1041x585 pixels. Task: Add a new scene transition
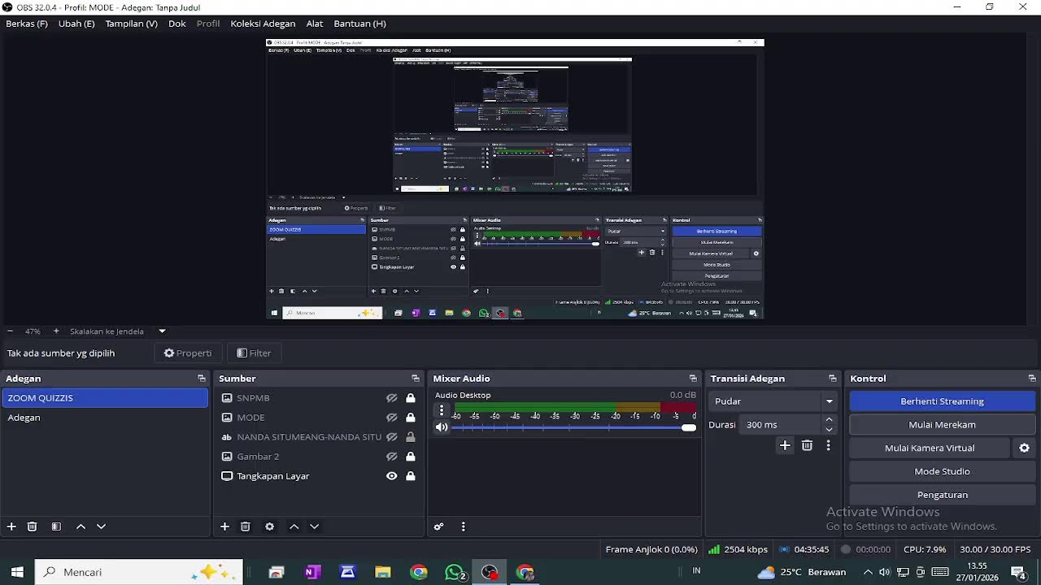pos(785,445)
